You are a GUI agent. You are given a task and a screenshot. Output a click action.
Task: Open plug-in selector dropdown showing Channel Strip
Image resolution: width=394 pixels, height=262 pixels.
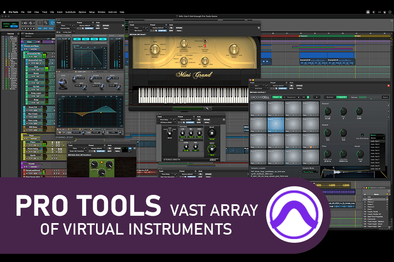click(66, 28)
